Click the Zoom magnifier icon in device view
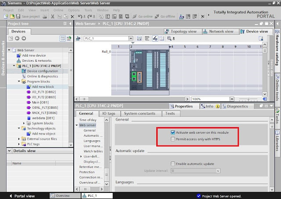281x199 pixels. pyautogui.click(x=169, y=38)
